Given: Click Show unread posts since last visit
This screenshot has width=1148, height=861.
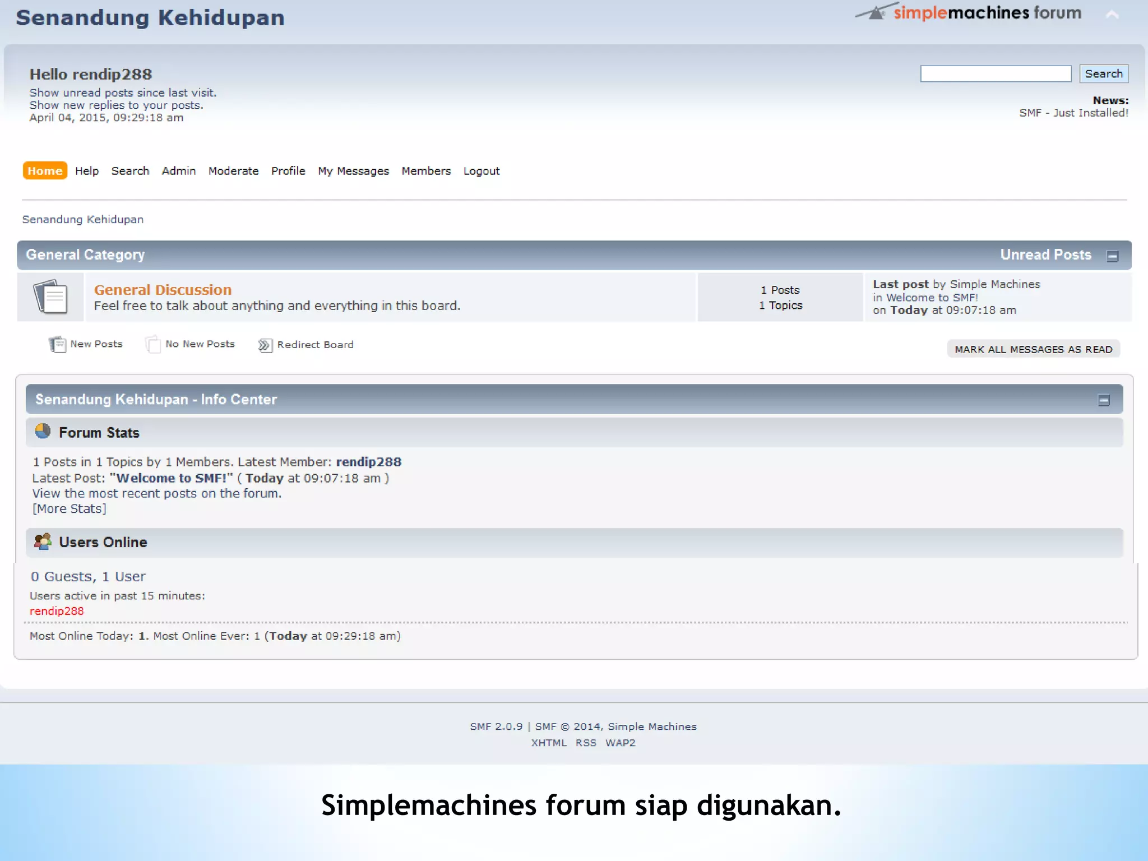Looking at the screenshot, I should point(123,92).
